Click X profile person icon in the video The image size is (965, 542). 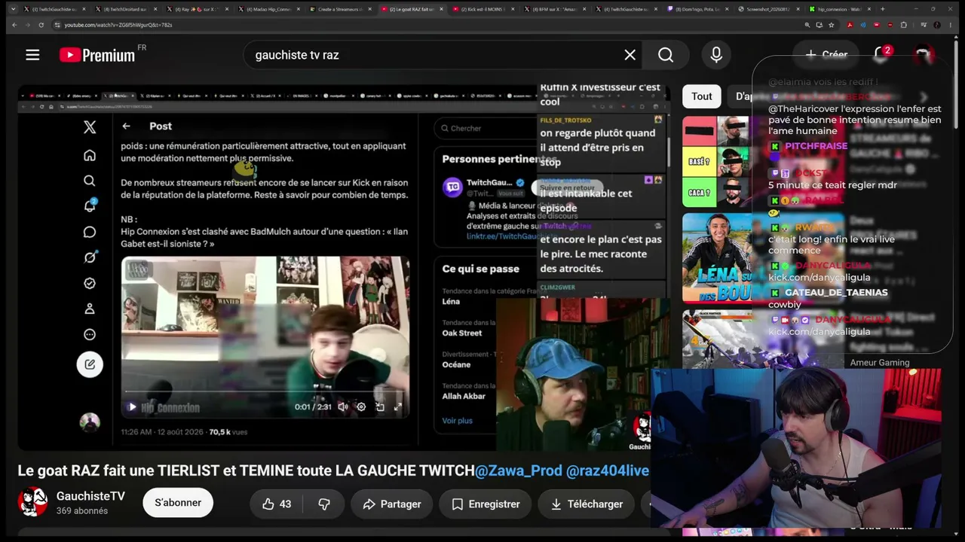click(x=90, y=309)
